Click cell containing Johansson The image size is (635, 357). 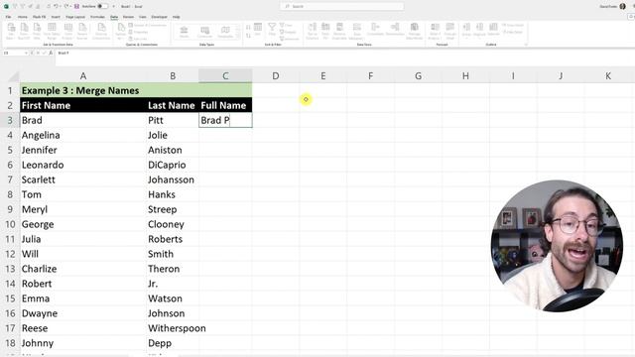tap(173, 179)
